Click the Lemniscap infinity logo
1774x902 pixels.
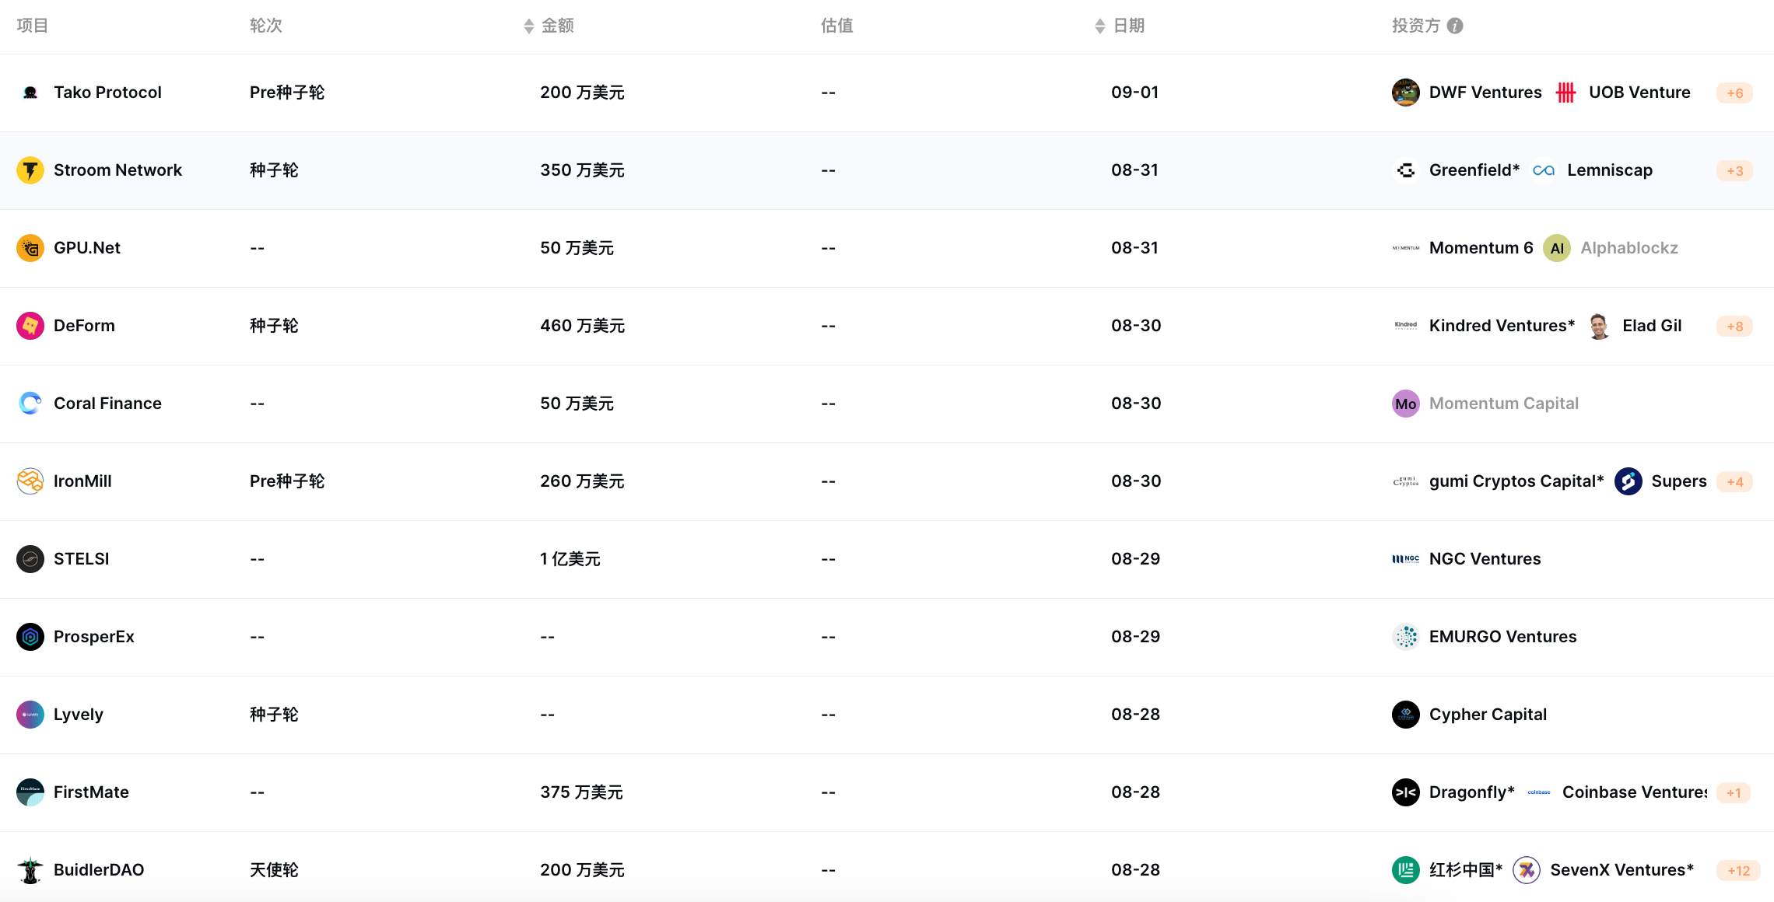point(1544,170)
